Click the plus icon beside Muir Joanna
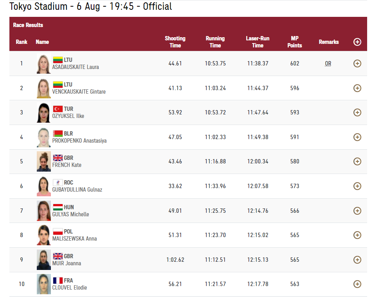 [357, 260]
